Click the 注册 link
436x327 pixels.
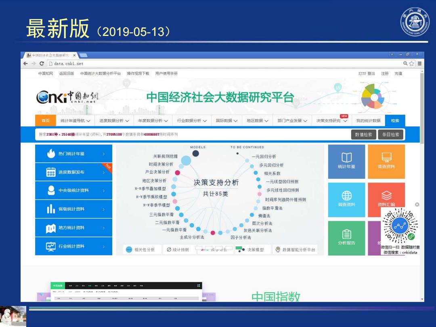click(385, 73)
